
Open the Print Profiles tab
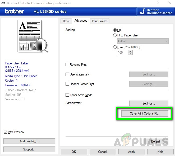click(x=100, y=21)
